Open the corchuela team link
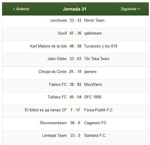The width and height of the screenshot is (150, 145). click(58, 21)
